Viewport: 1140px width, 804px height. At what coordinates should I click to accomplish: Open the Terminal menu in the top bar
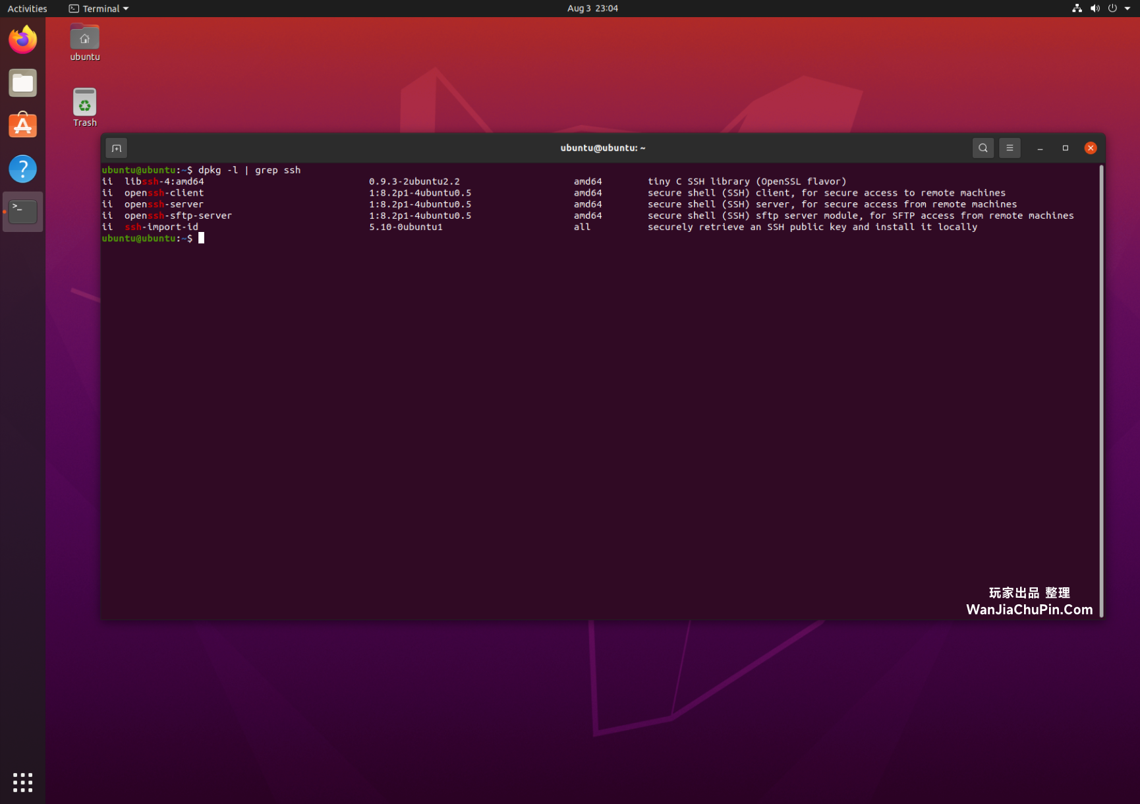[x=98, y=8]
